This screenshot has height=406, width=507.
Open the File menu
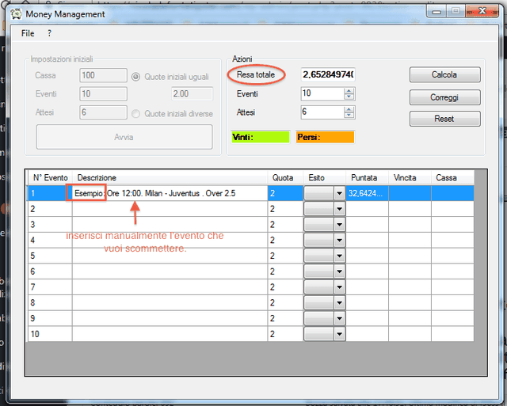click(x=28, y=33)
